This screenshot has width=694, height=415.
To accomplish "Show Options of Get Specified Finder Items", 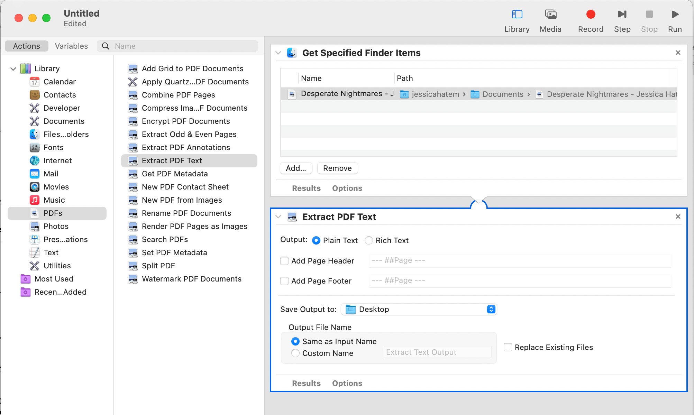I will point(347,188).
